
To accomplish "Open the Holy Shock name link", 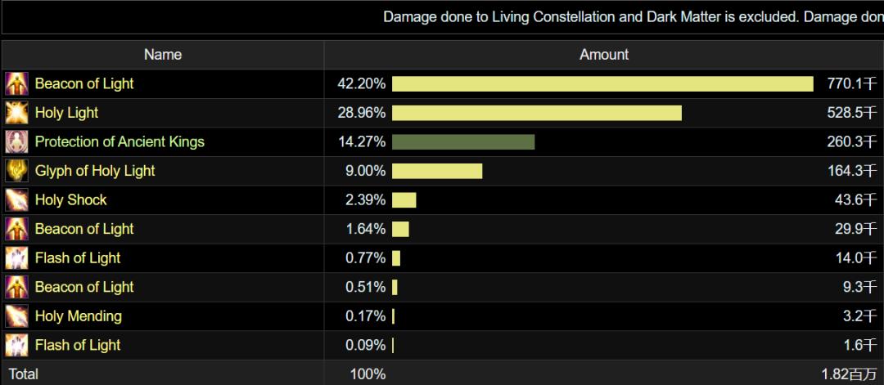I will point(71,200).
